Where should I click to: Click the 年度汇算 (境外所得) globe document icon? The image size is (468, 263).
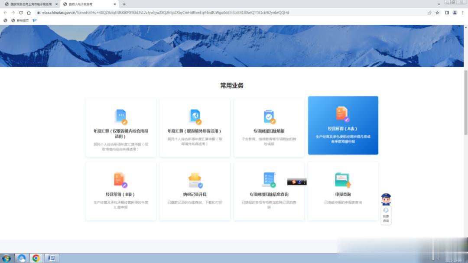(195, 117)
